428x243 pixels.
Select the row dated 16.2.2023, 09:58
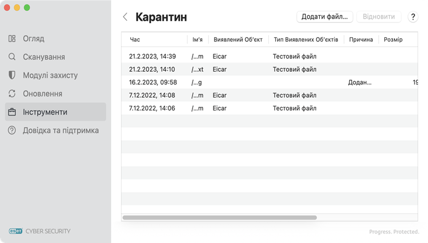pyautogui.click(x=269, y=83)
